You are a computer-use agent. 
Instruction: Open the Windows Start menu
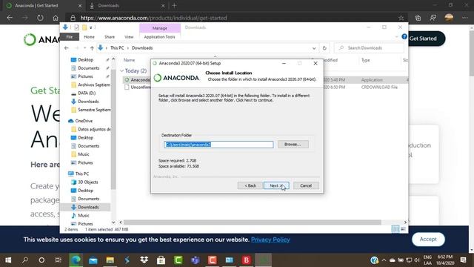pyautogui.click(x=8, y=260)
